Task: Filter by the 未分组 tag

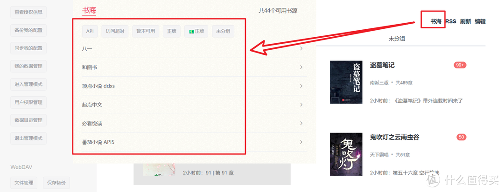Action: pos(223,31)
